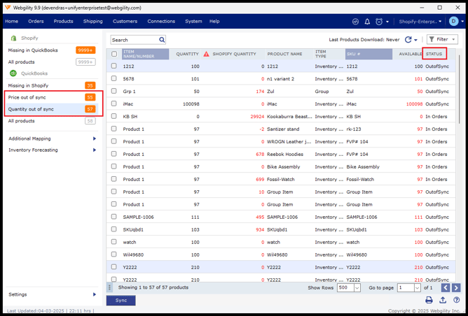Click the export upload icon
Viewport: 468px width, 316px height.
click(443, 300)
